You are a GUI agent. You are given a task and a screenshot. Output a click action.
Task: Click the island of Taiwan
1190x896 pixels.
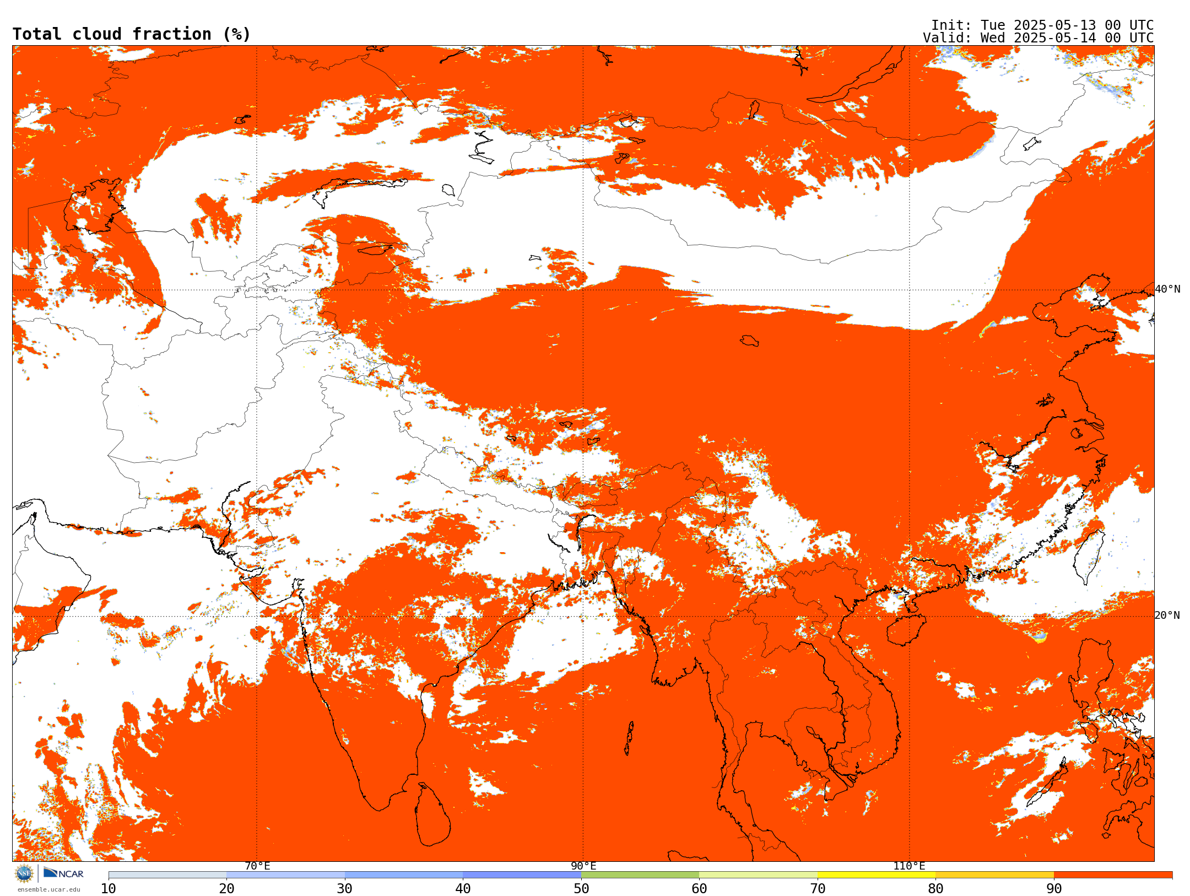click(1090, 557)
